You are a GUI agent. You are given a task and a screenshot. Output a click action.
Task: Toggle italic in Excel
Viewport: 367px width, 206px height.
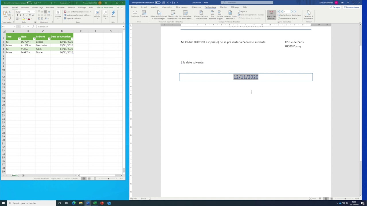coord(20,15)
